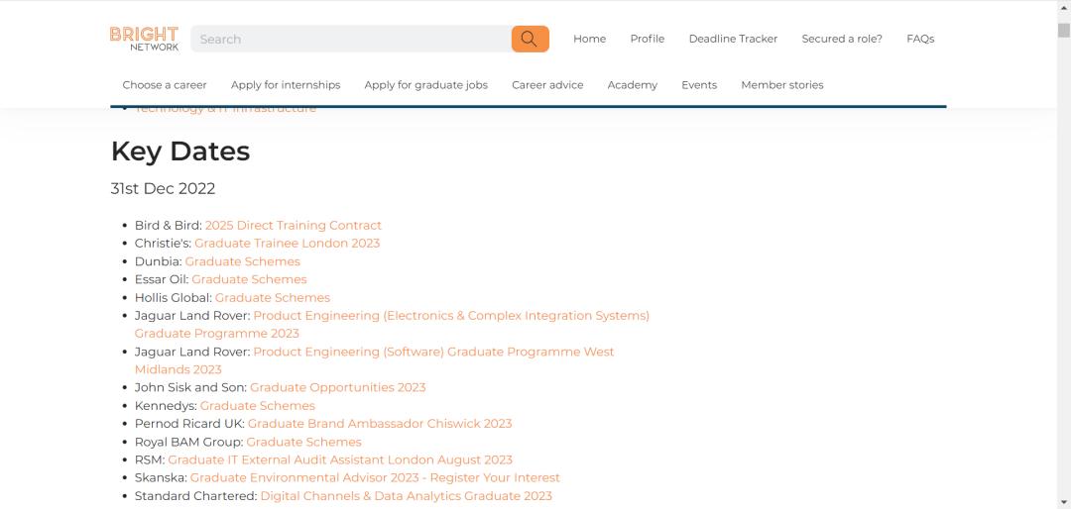This screenshot has height=509, width=1071.
Task: Click the John Sisk Graduate Opportunities 2023 link
Action: tap(337, 387)
